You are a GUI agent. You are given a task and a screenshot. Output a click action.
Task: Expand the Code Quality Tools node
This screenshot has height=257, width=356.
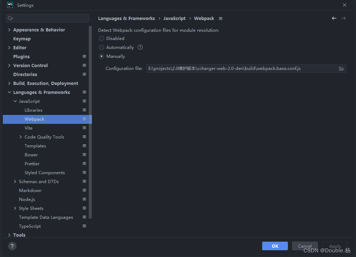pos(21,137)
